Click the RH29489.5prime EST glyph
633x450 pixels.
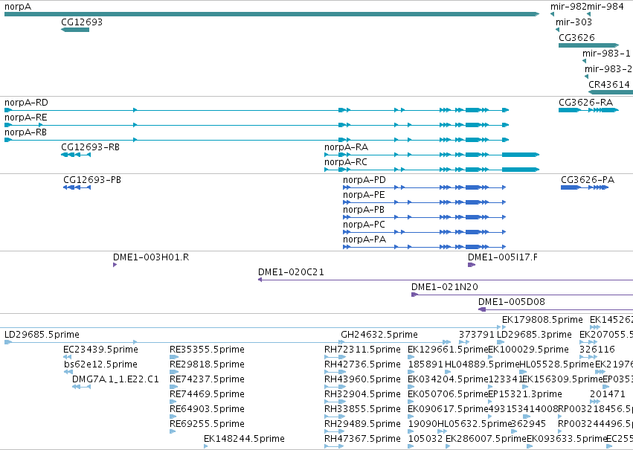[335, 431]
